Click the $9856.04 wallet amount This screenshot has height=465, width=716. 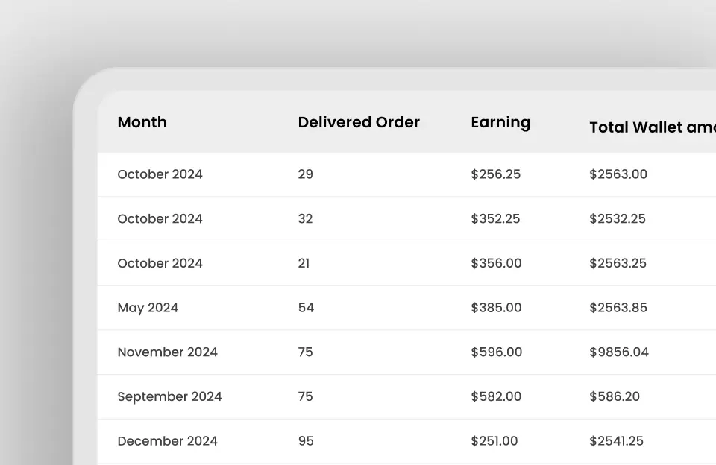[x=619, y=352]
